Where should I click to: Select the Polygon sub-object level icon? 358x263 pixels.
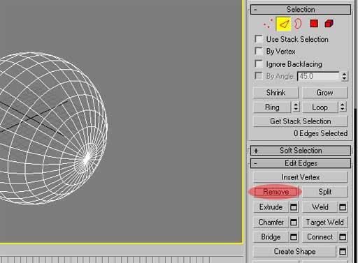(x=314, y=24)
